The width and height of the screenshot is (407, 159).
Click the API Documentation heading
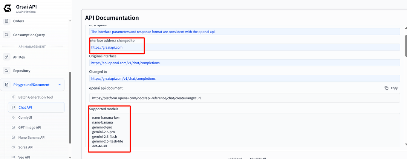[112, 18]
